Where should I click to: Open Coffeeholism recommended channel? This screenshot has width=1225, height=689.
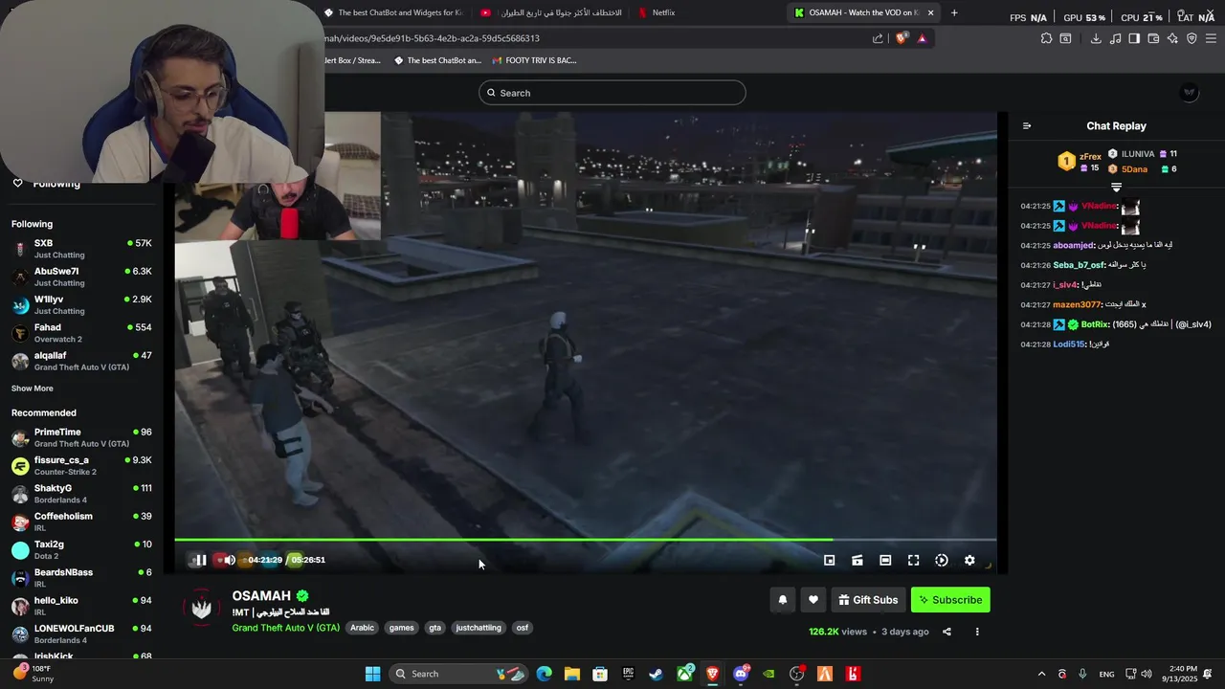tap(81, 522)
